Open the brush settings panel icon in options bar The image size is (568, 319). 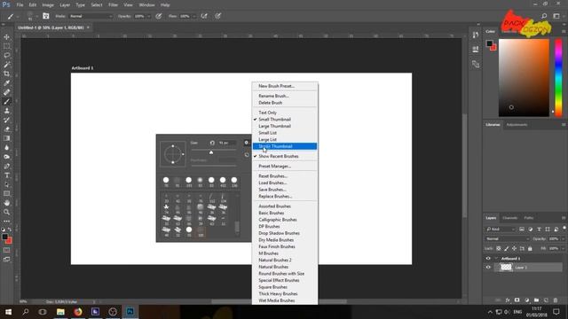(x=45, y=16)
